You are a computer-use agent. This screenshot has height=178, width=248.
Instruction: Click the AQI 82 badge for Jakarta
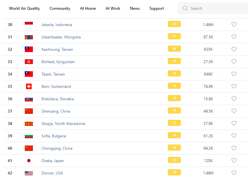click(x=174, y=24)
